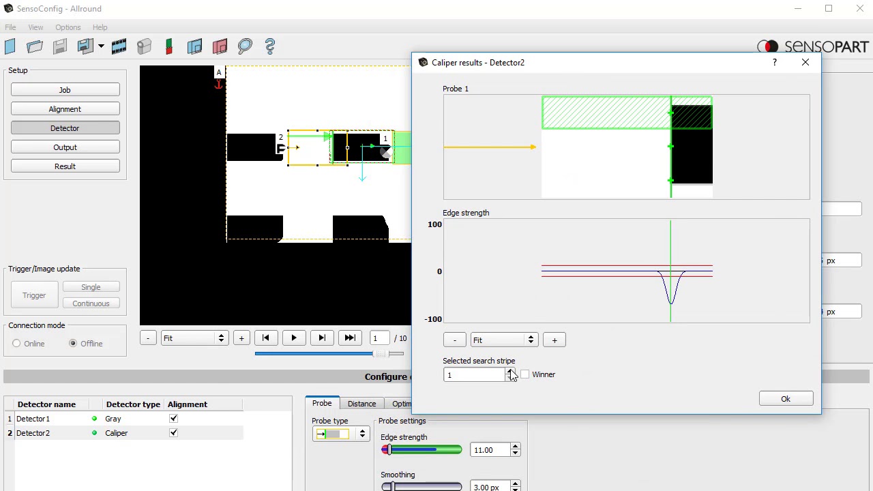Click the gray camera icon in toolbar
Viewport: 873px width, 491px height.
[144, 46]
